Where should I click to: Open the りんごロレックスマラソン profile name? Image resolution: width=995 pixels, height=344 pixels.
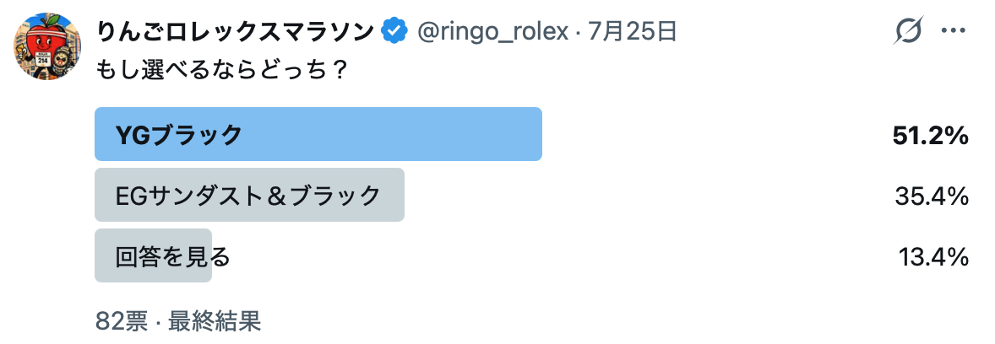tap(236, 31)
